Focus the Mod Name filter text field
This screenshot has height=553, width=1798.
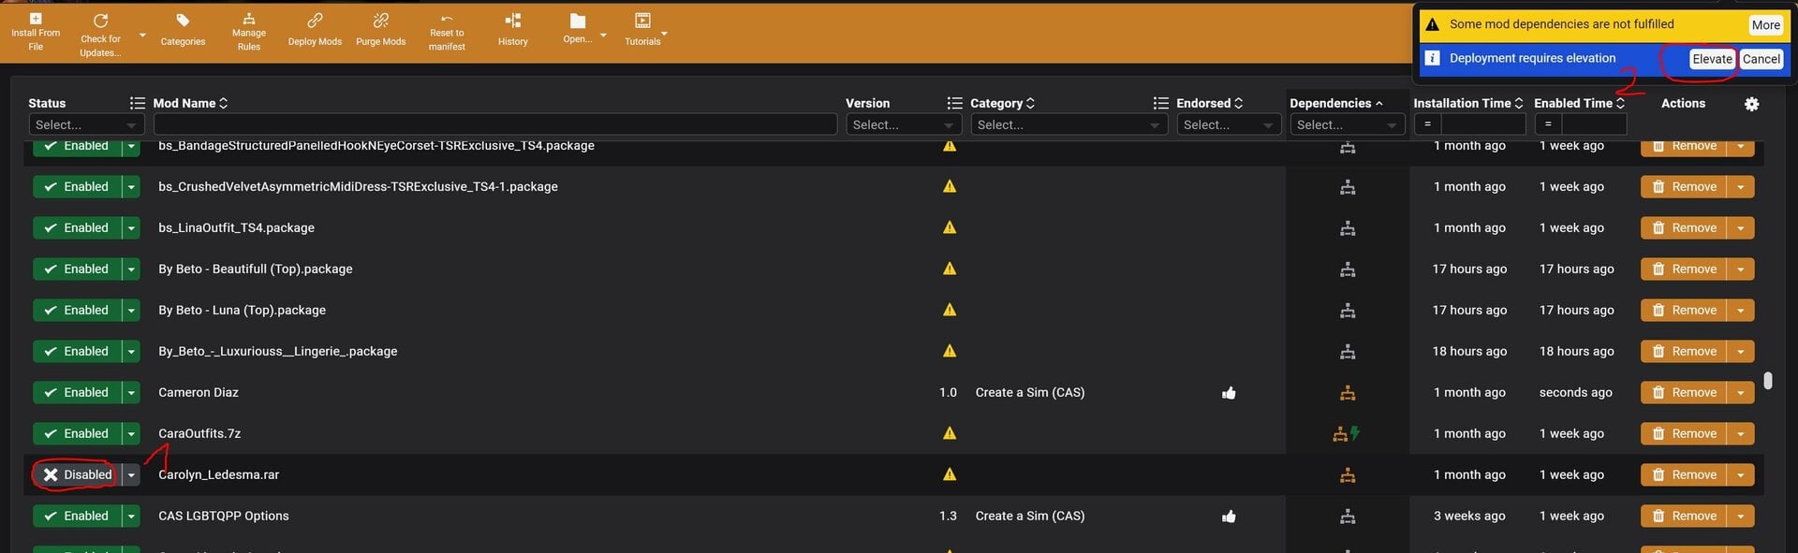pyautogui.click(x=494, y=124)
